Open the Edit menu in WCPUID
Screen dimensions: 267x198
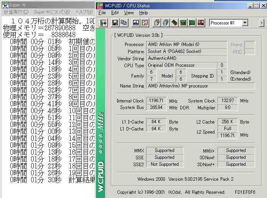pyautogui.click(x=115, y=13)
